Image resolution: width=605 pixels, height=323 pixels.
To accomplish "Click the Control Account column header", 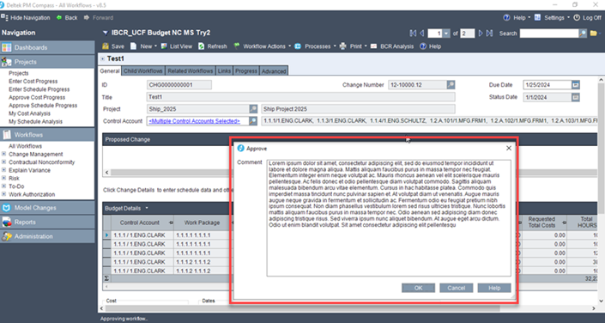I will point(142,223).
